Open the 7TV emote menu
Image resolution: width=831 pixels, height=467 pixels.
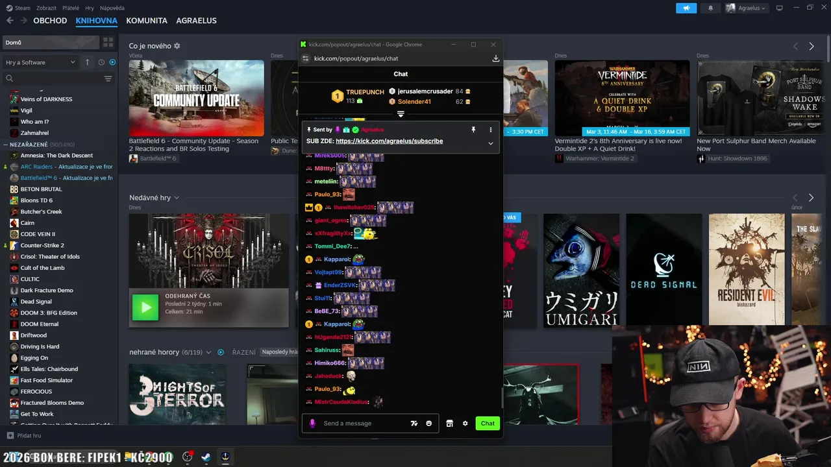(x=414, y=424)
